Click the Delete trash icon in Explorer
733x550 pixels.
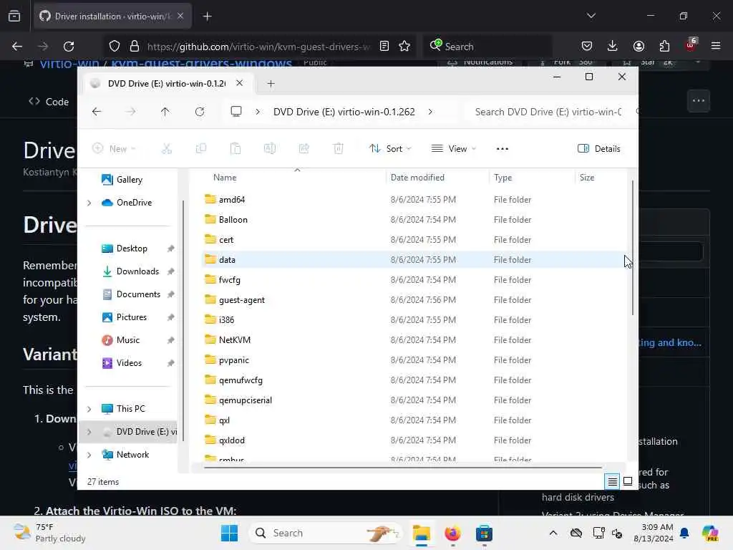point(339,149)
